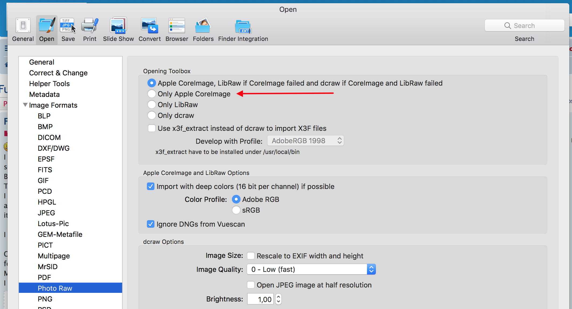Select the DXF/DWG format entry
This screenshot has width=572, height=309.
coord(70,148)
